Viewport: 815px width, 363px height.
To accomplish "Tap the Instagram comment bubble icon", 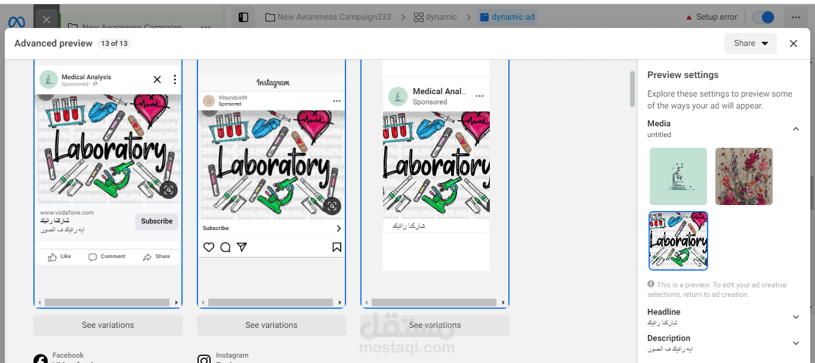I will click(x=226, y=247).
